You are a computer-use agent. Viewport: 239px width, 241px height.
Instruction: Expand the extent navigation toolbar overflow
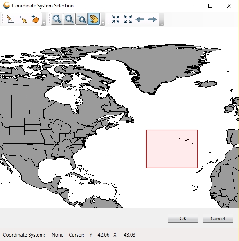tap(161, 19)
